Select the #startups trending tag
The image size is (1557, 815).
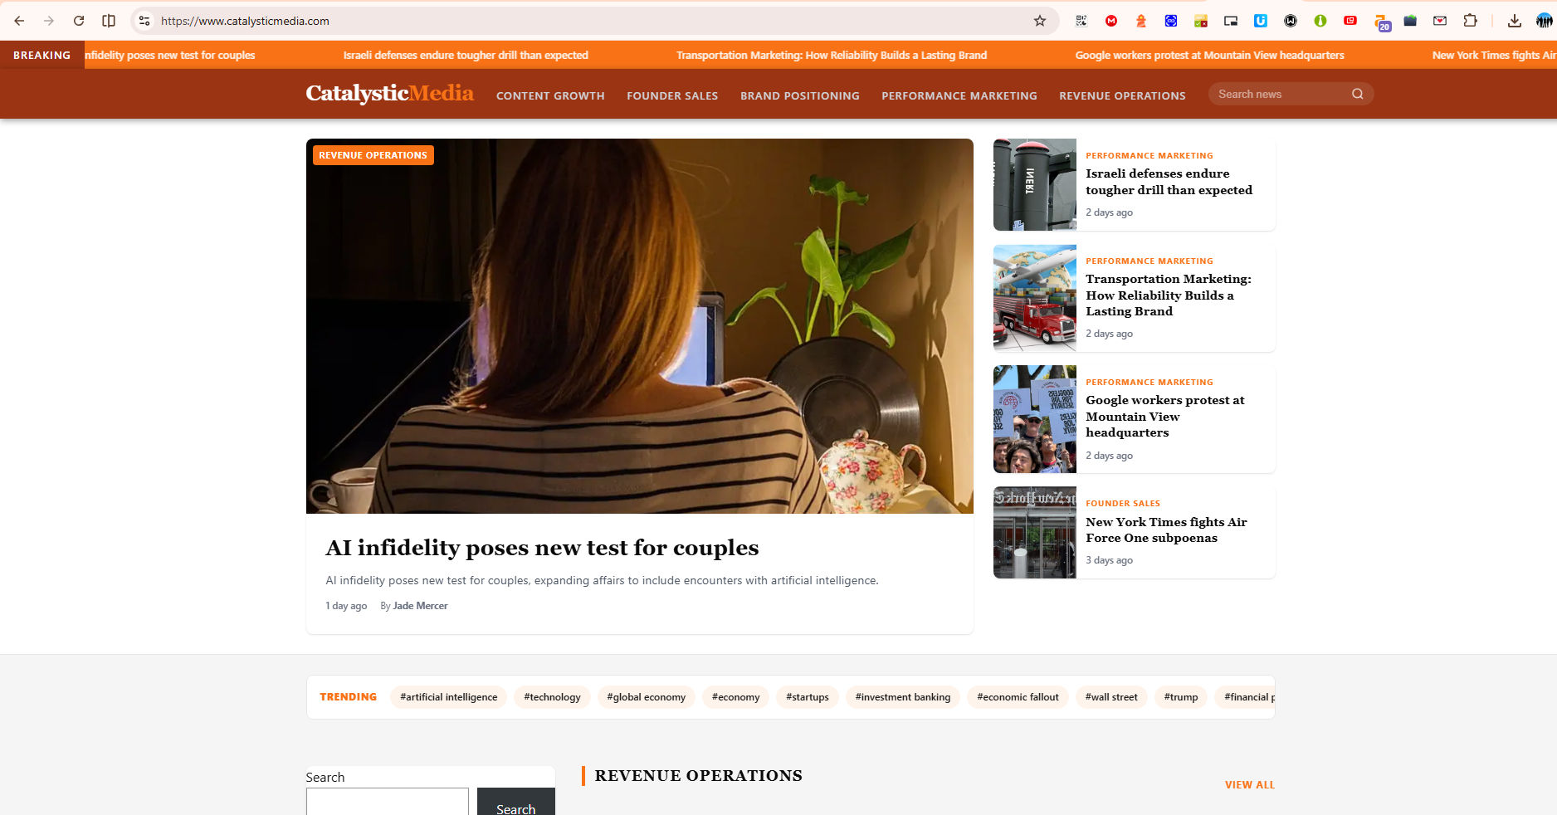pyautogui.click(x=808, y=697)
